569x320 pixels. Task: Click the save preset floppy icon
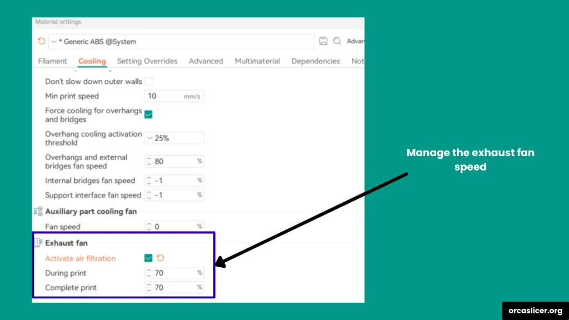[x=323, y=41]
